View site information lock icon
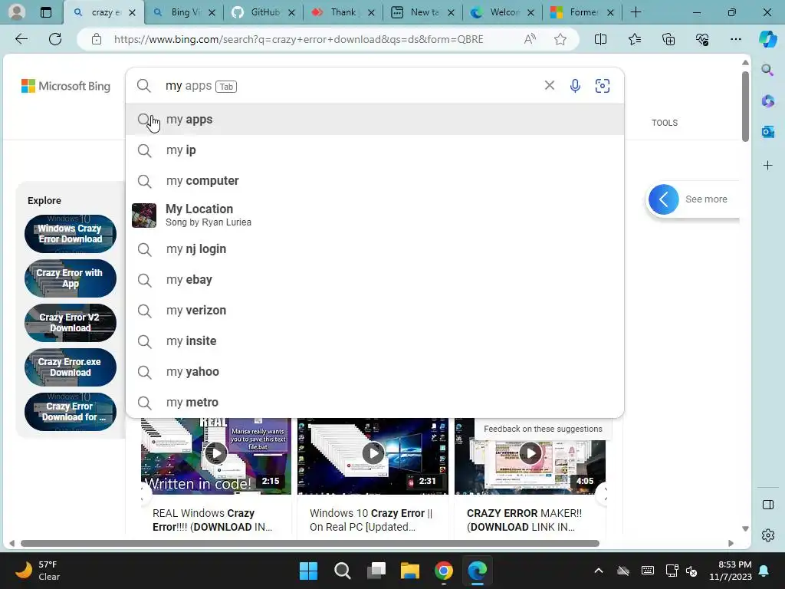785x589 pixels. coord(97,39)
